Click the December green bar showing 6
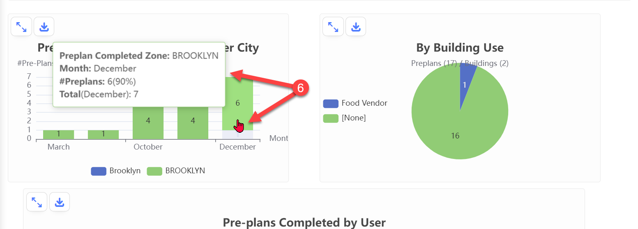 [237, 103]
